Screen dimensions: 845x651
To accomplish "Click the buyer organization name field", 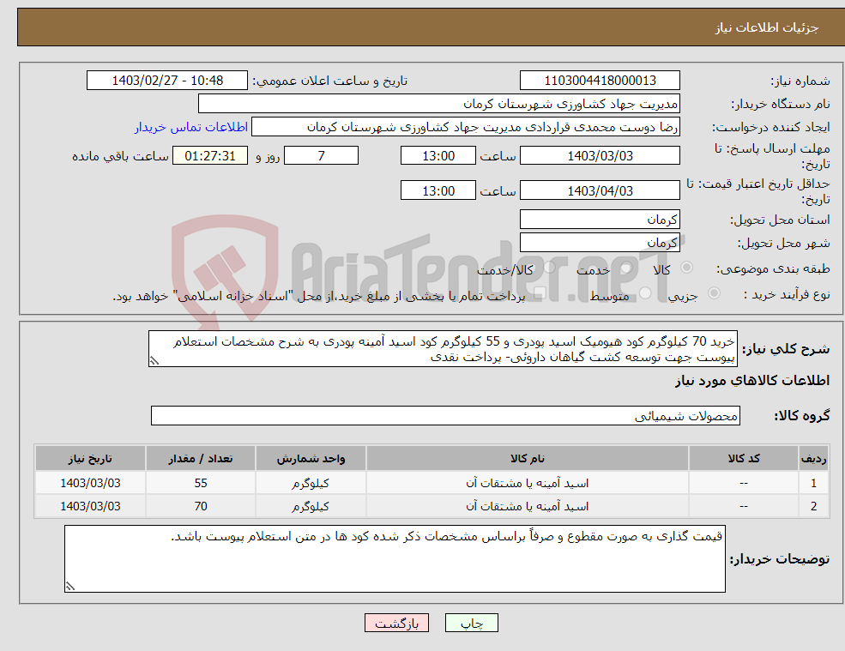I will tap(439, 104).
